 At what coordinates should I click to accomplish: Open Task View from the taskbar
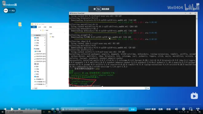point(44,112)
